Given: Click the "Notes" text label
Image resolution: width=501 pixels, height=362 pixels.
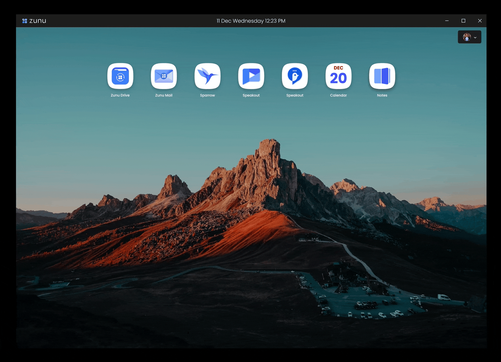Looking at the screenshot, I should pyautogui.click(x=382, y=95).
